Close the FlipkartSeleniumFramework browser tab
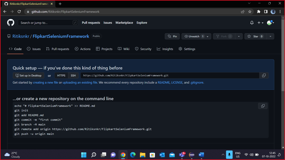The image size is (285, 160). coord(52,4)
